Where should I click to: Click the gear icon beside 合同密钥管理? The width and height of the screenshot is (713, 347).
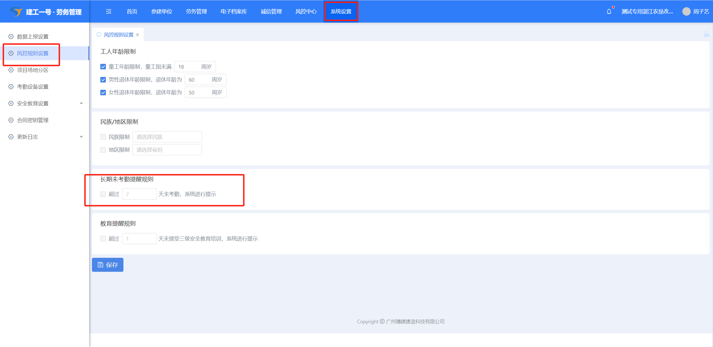(11, 120)
